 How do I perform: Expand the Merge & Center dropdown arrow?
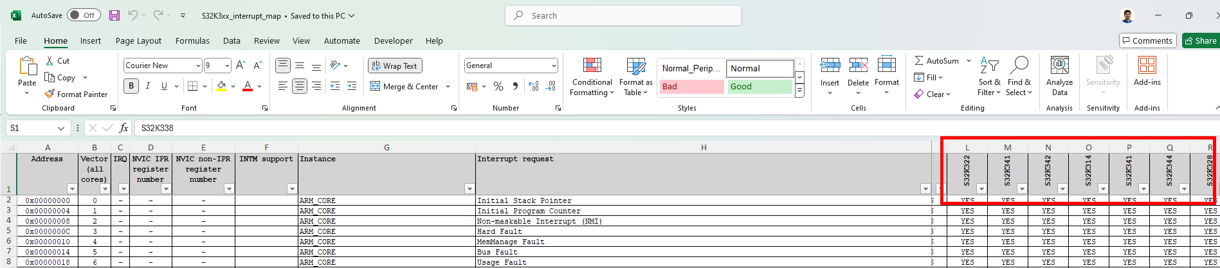(x=448, y=87)
